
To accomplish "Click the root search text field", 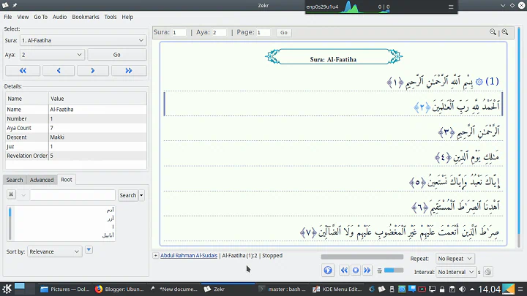I will (72, 195).
